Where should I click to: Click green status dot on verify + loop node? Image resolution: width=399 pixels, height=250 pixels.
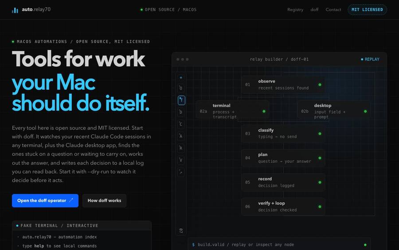click(320, 206)
